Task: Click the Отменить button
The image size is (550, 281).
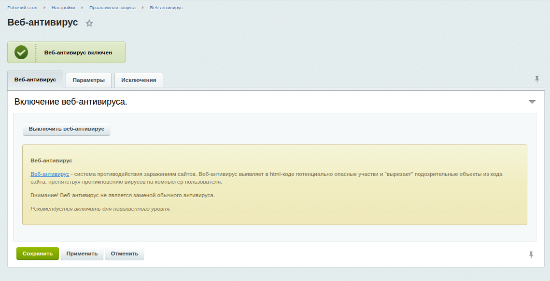Action: tap(125, 254)
